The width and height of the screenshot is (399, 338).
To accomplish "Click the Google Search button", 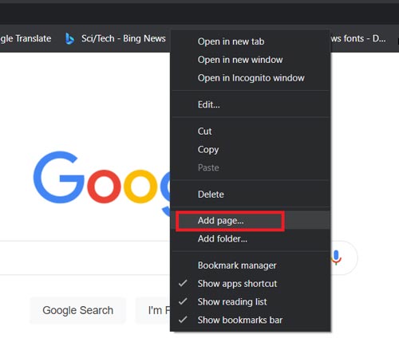I will (x=77, y=310).
